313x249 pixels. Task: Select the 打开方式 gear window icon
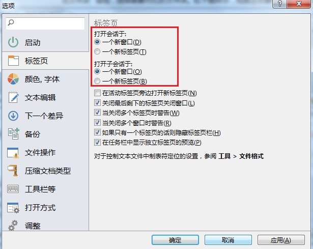[13, 208]
